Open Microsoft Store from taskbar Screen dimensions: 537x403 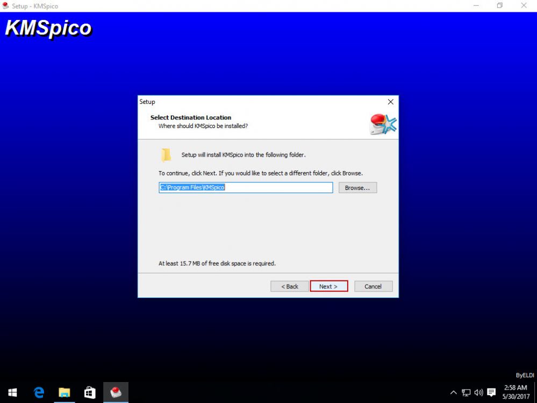pyautogui.click(x=90, y=392)
